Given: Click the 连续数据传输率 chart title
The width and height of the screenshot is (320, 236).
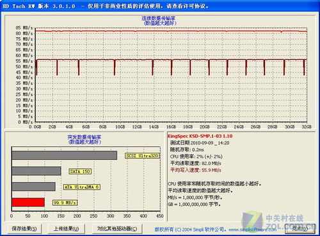Looking at the screenshot, I should pos(159,19).
